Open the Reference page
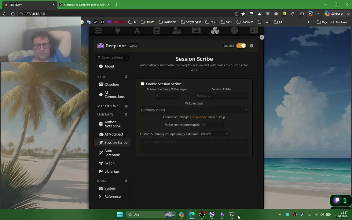 (112, 197)
